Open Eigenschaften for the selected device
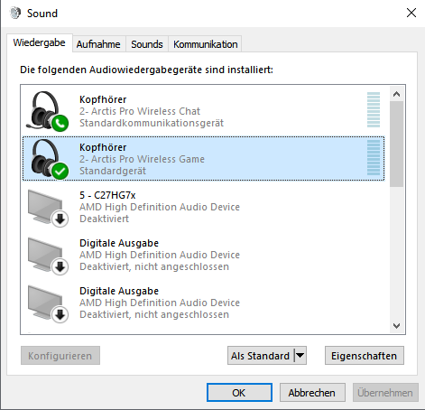This screenshot has width=425, height=410. [x=365, y=356]
